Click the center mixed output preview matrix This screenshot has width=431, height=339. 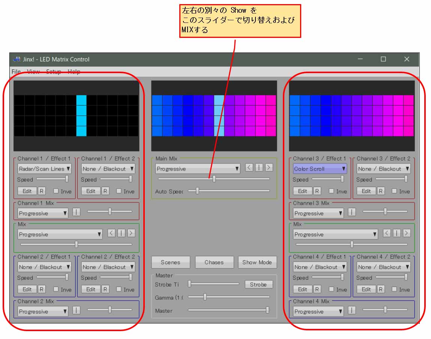[x=214, y=115]
